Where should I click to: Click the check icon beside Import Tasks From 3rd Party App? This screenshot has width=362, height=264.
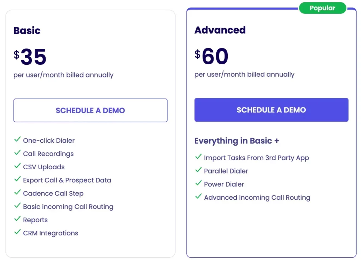[x=198, y=158]
